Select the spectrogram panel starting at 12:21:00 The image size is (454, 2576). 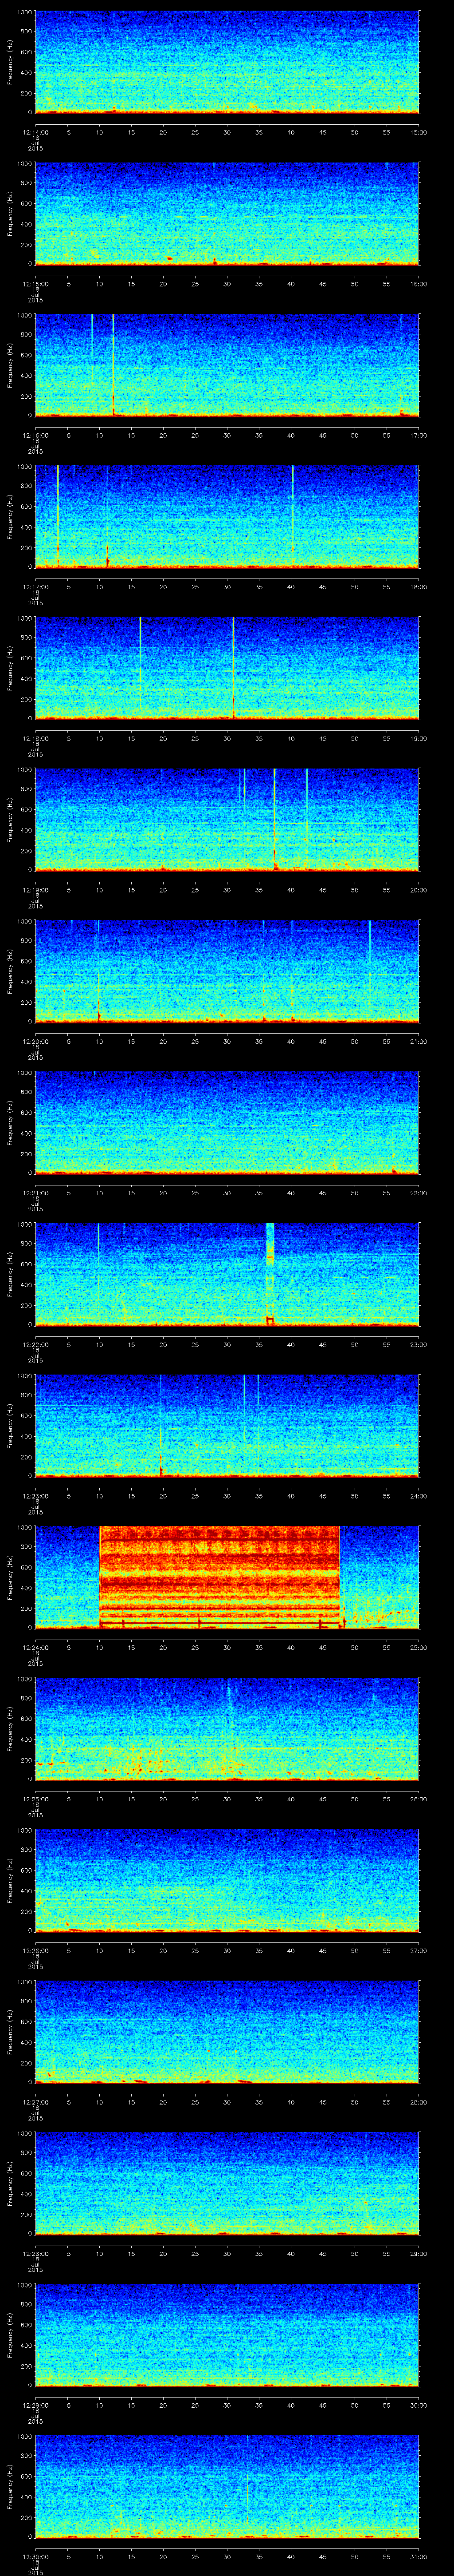227,1122
